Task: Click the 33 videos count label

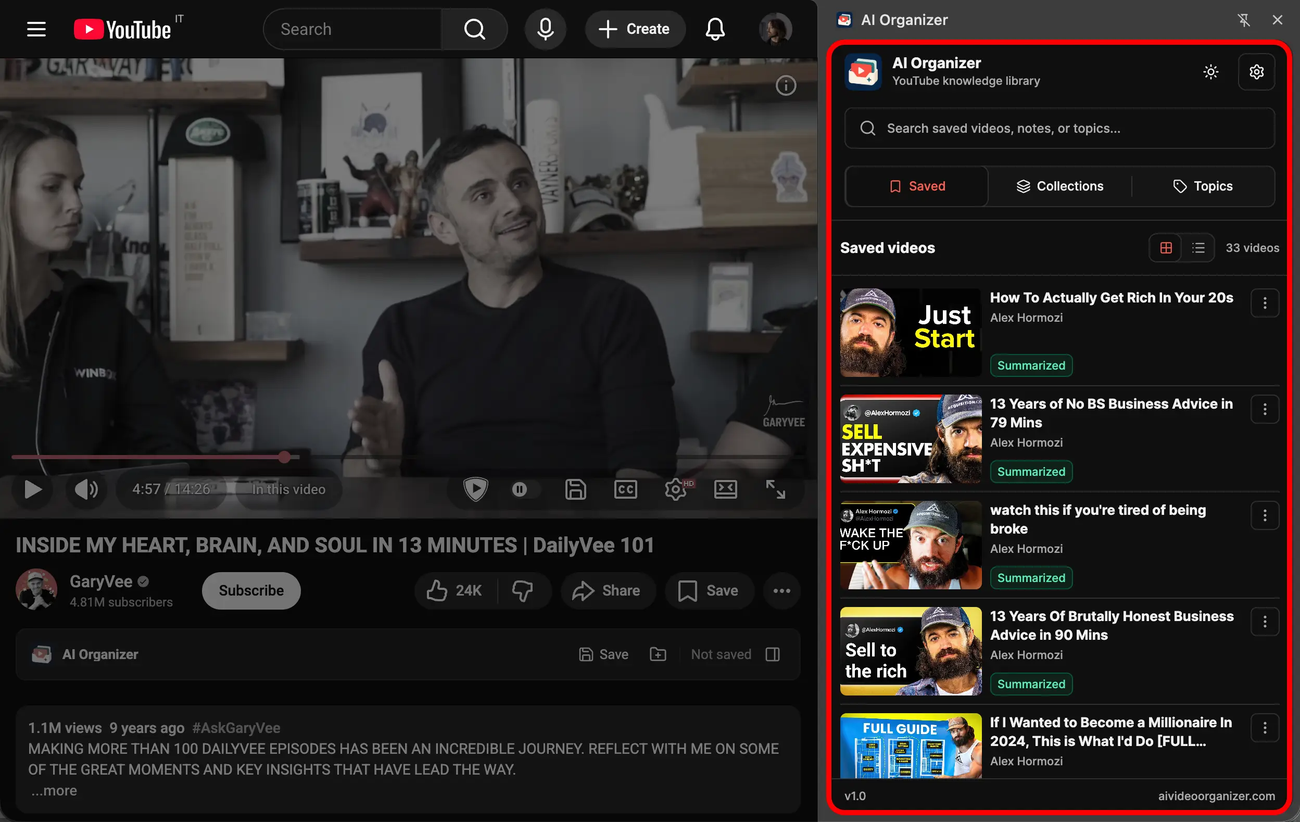Action: pos(1252,248)
